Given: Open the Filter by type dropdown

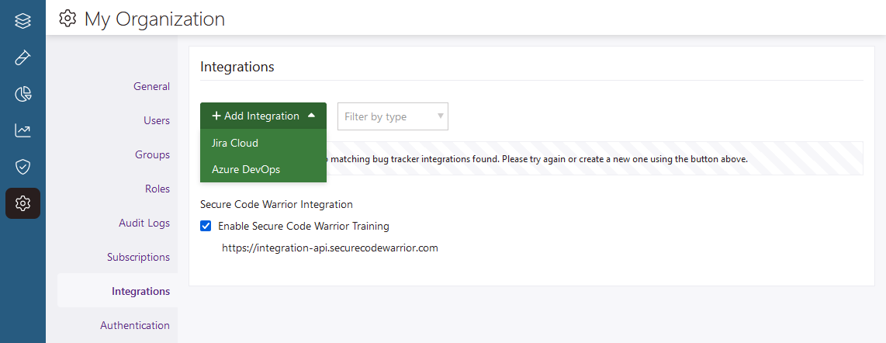Looking at the screenshot, I should [x=386, y=116].
